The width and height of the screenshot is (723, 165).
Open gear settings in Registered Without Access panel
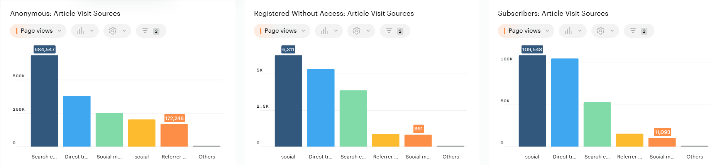[357, 31]
